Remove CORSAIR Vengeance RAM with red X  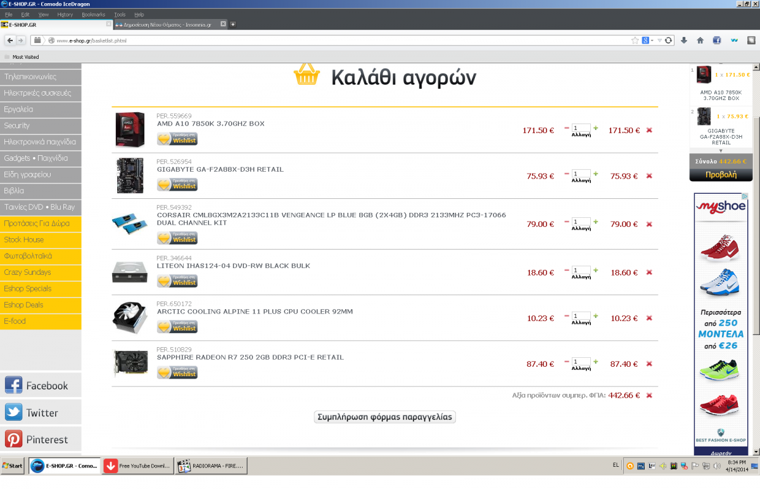tap(649, 224)
